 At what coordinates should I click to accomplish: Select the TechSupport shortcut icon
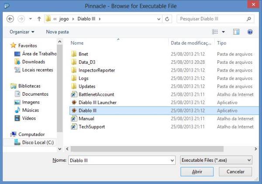click(x=74, y=127)
